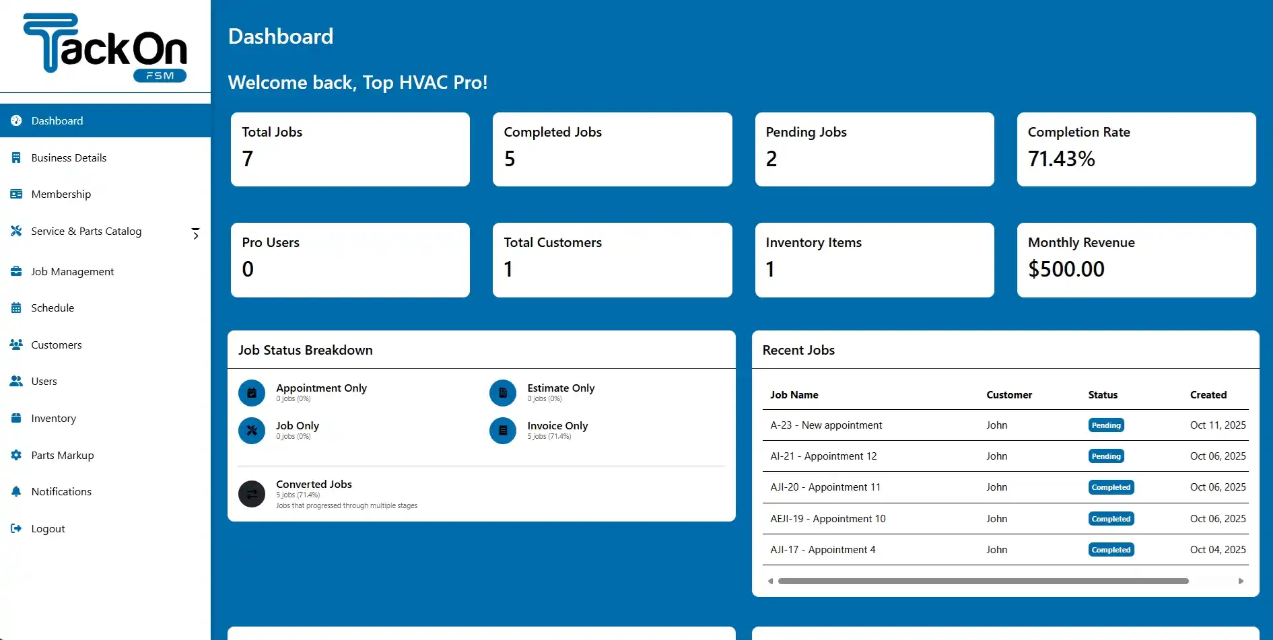This screenshot has width=1273, height=640.
Task: Click the TackOn FSM logo
Action: [105, 47]
